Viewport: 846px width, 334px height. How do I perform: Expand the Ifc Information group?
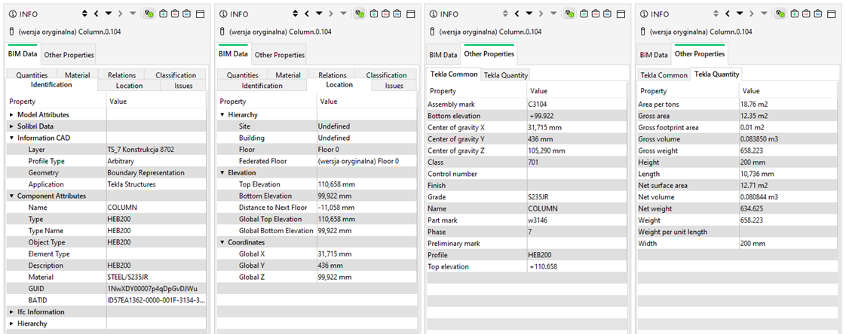pos(12,312)
